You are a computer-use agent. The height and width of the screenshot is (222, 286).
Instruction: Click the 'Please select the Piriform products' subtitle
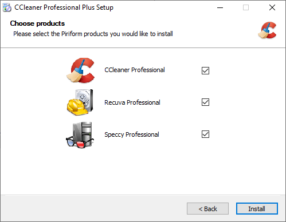coord(93,34)
